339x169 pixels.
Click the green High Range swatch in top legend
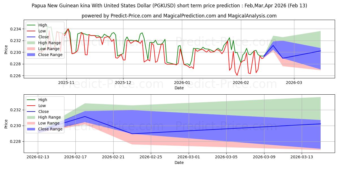point(31,43)
